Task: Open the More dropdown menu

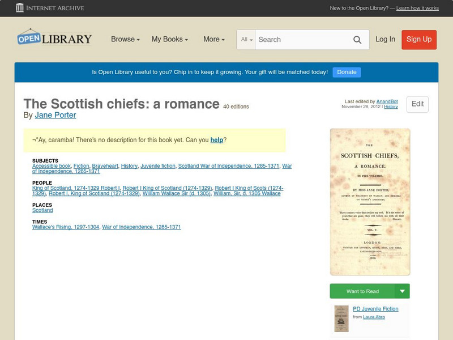Action: (x=213, y=40)
